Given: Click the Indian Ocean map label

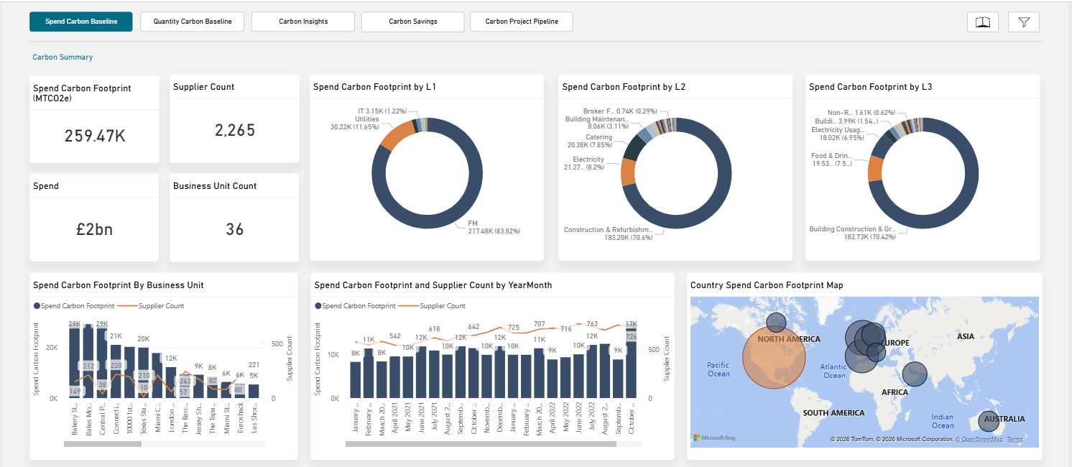Looking at the screenshot, I should (x=943, y=421).
